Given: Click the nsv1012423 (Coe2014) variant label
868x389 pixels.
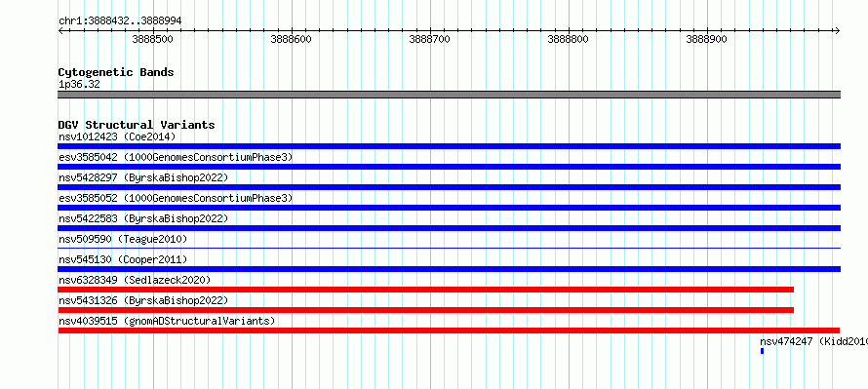Looking at the screenshot, I should tap(117, 136).
